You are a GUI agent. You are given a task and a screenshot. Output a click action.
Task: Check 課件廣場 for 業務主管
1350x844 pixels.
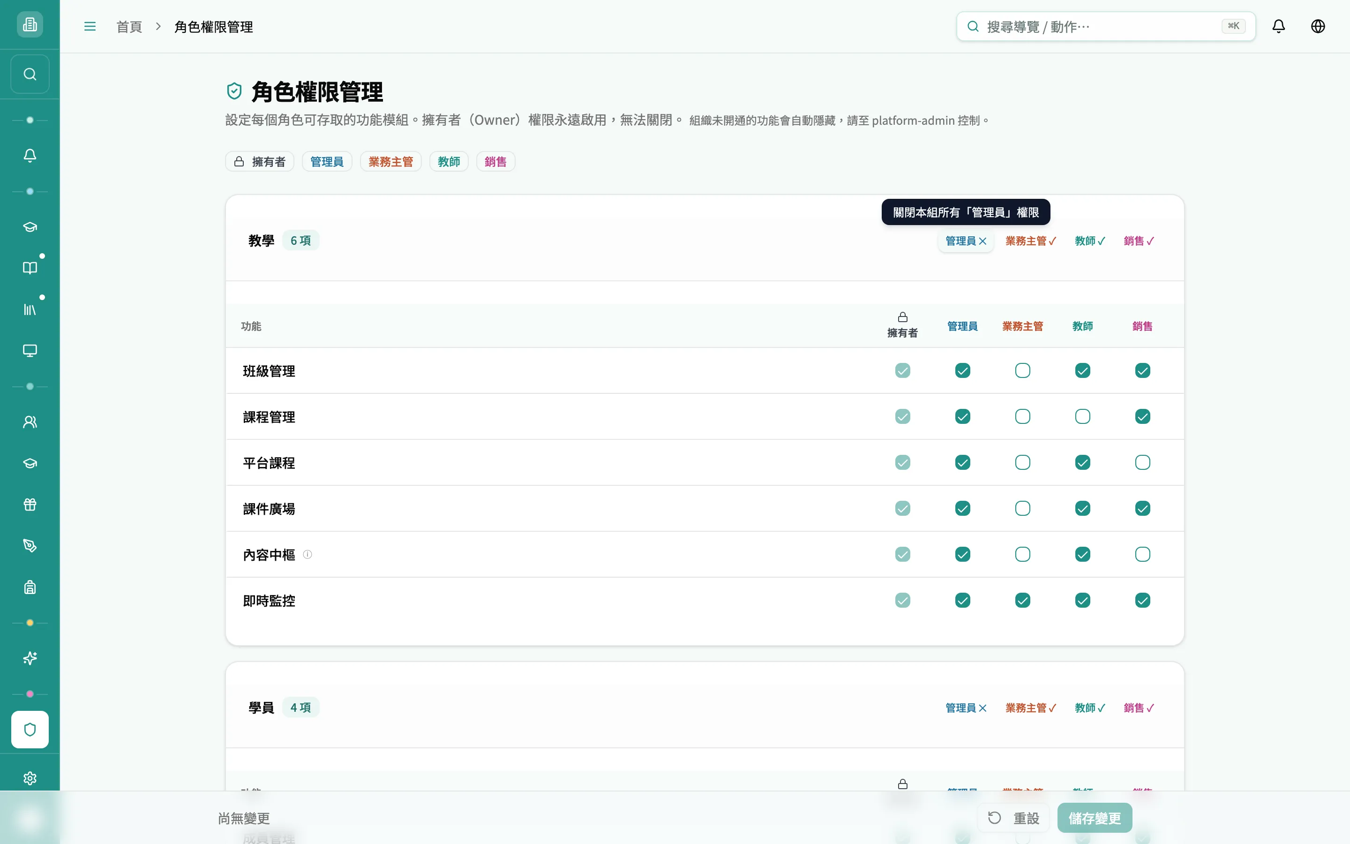pyautogui.click(x=1022, y=509)
